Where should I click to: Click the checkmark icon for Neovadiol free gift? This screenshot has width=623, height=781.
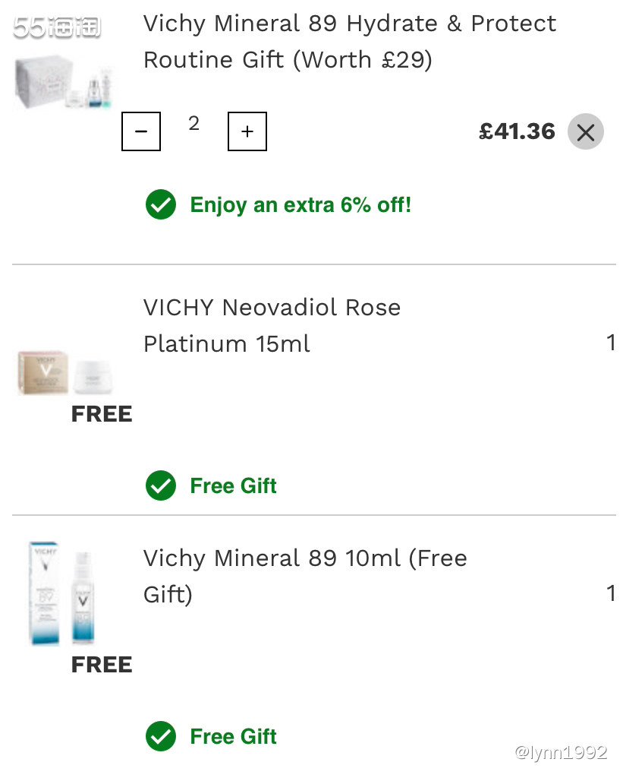(x=161, y=485)
